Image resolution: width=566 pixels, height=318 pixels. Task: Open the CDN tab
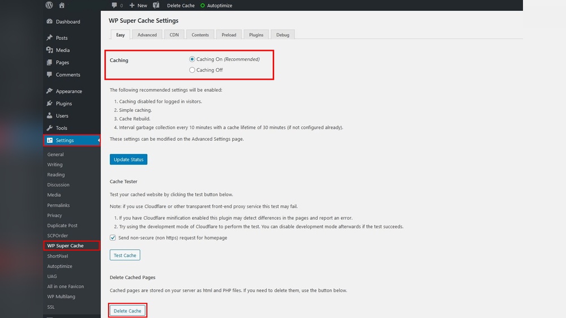pyautogui.click(x=174, y=34)
